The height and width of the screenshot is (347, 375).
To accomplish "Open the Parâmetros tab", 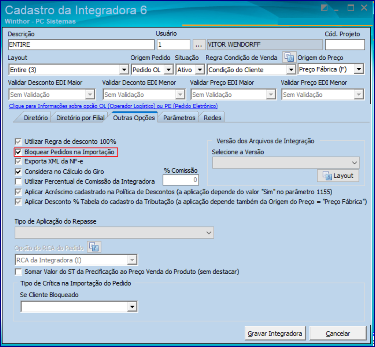I will pyautogui.click(x=179, y=118).
